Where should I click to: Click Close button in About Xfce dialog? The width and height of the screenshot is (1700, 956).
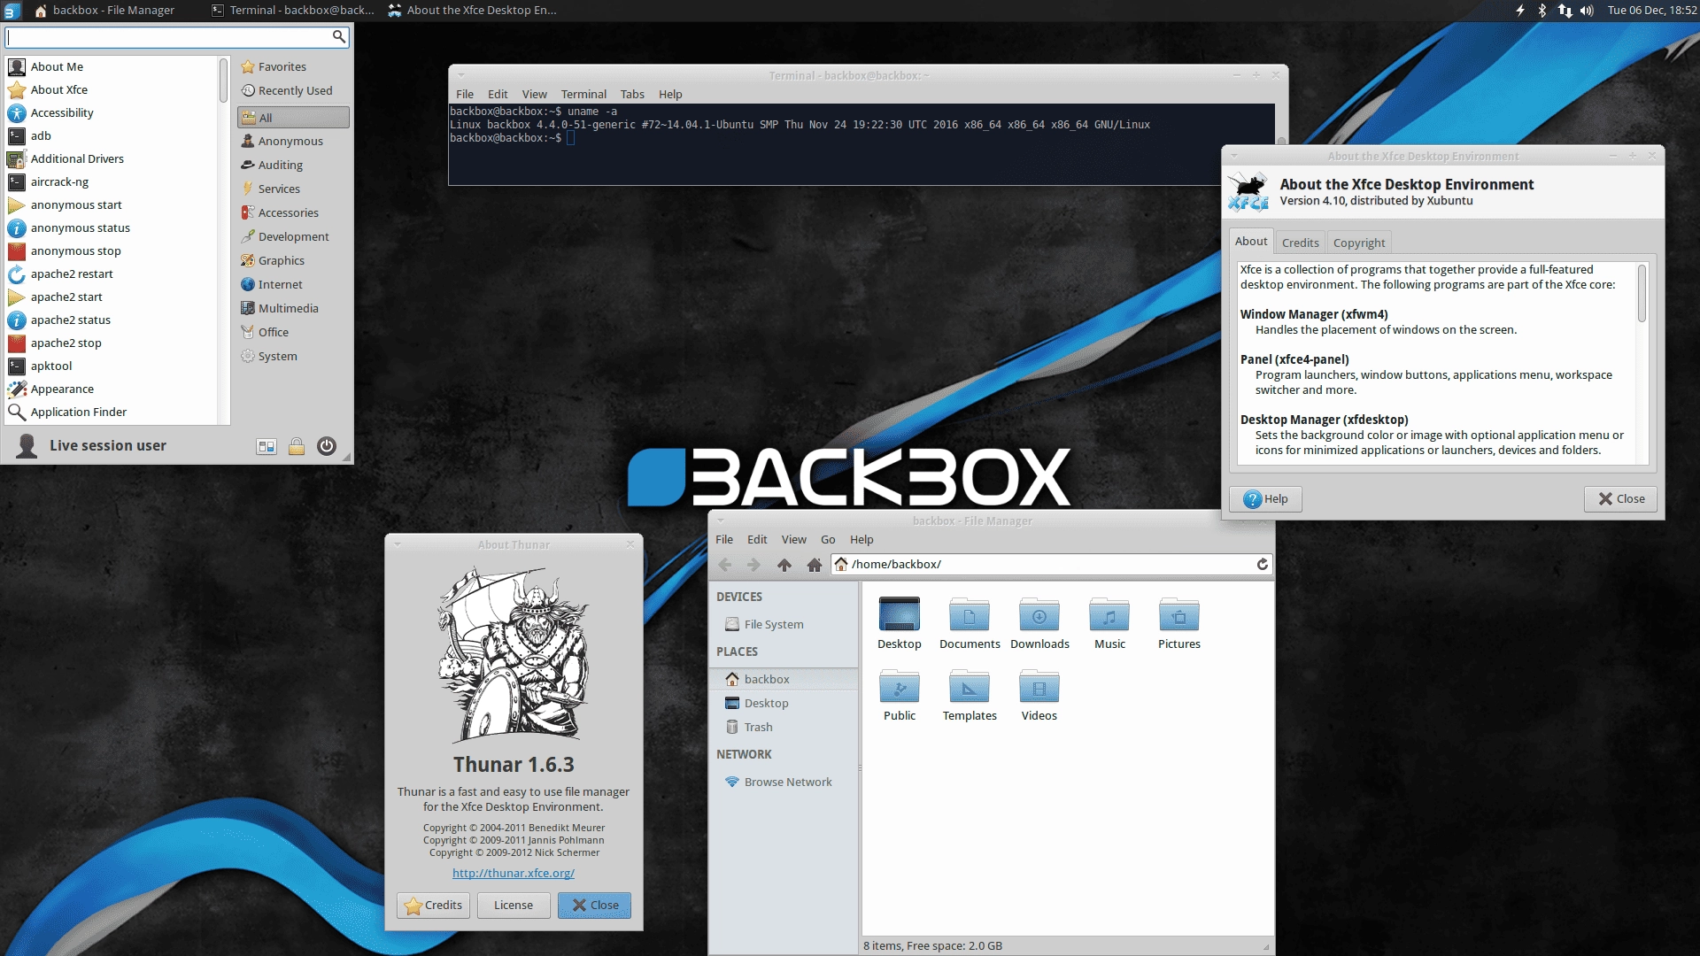[1620, 499]
